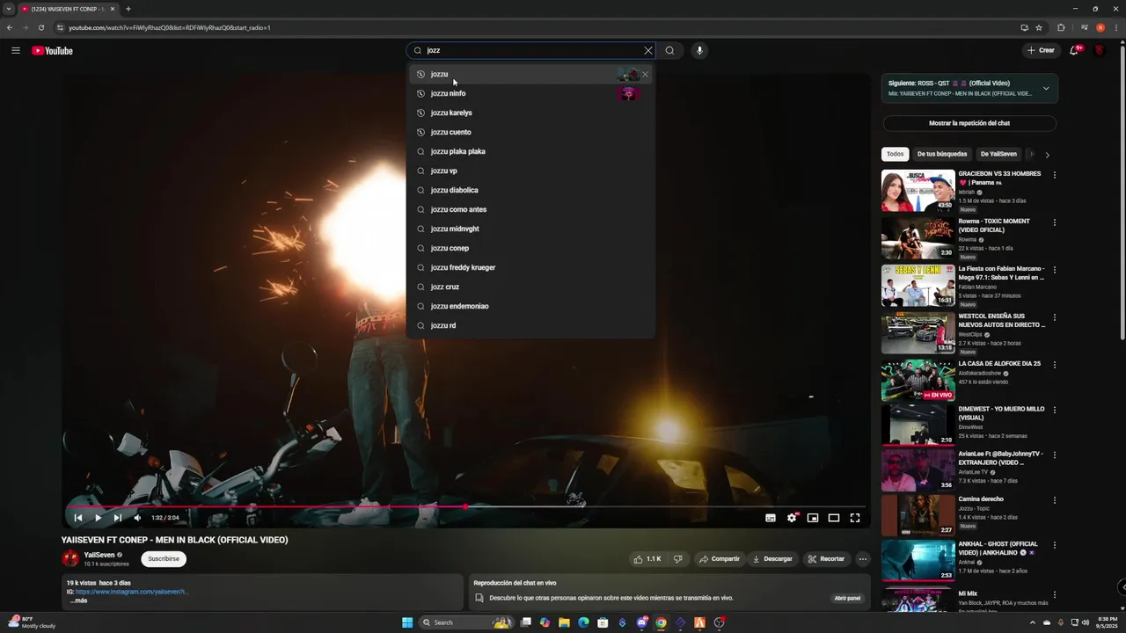The height and width of the screenshot is (633, 1126).
Task: Toggle subtitles/captions in player
Action: (x=771, y=518)
